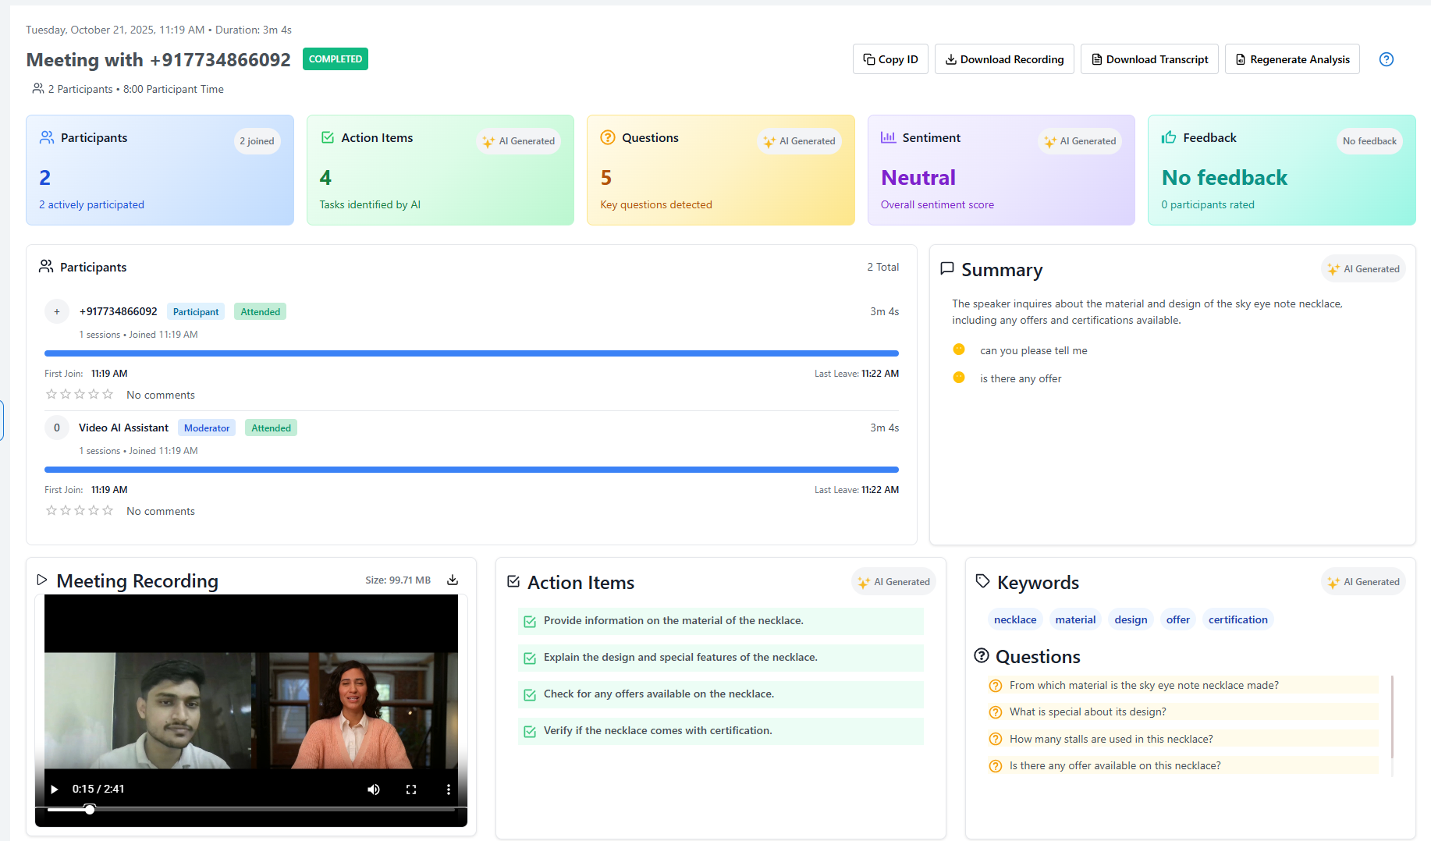Play the meeting recording video

(55, 789)
